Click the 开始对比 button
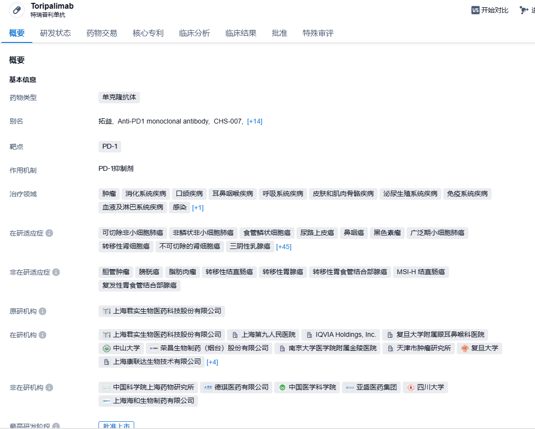The image size is (535, 429). pos(490,10)
